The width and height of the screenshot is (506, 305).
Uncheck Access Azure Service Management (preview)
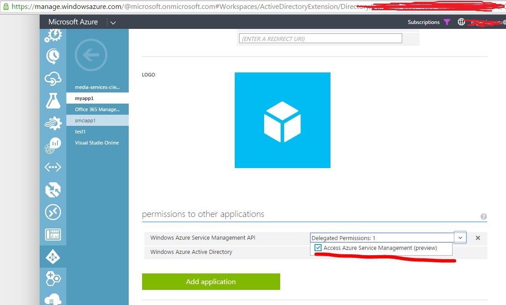(x=318, y=248)
